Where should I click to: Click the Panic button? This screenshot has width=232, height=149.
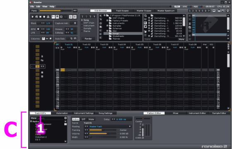[x=34, y=11]
